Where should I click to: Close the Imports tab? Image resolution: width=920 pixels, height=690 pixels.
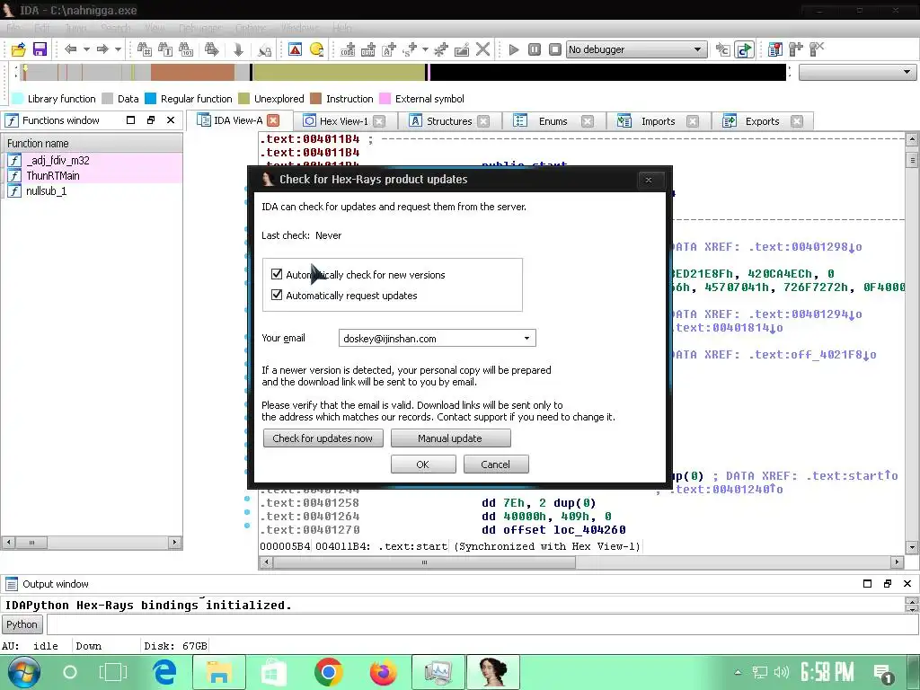point(693,121)
